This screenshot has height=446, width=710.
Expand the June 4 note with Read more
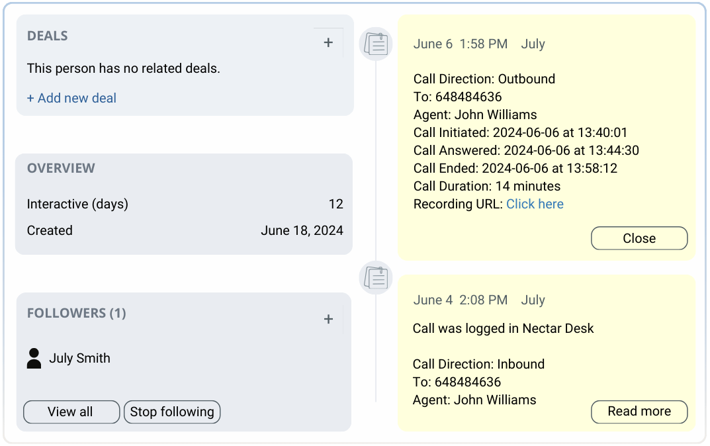[639, 411]
